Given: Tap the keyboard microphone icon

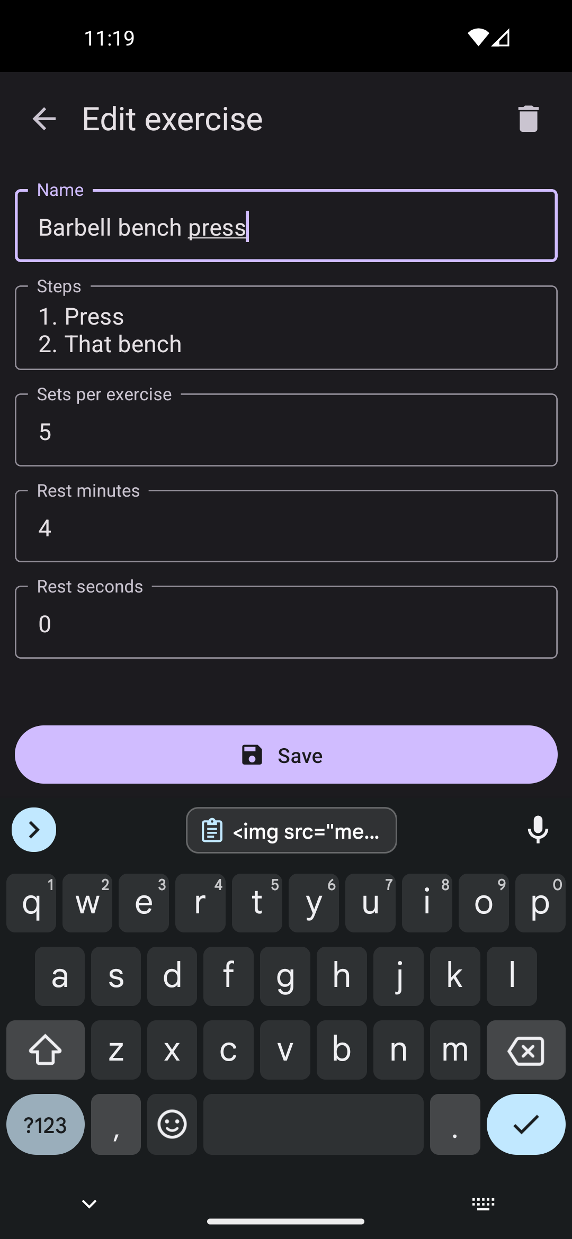Looking at the screenshot, I should click(538, 830).
